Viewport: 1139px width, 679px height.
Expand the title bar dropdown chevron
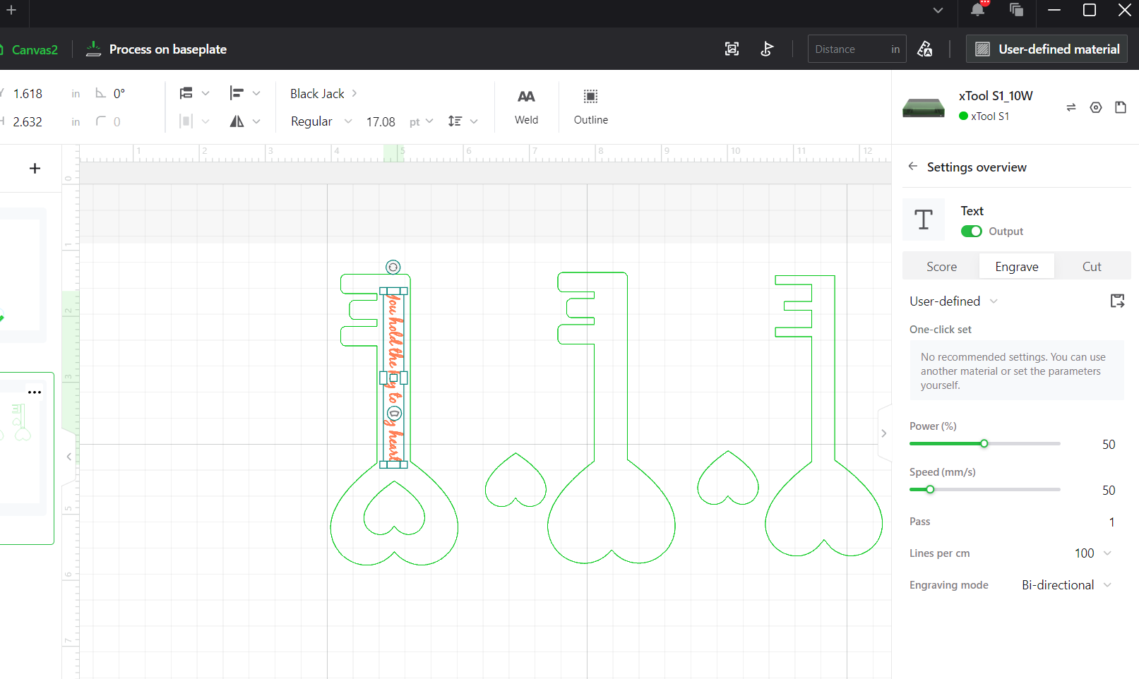(938, 11)
